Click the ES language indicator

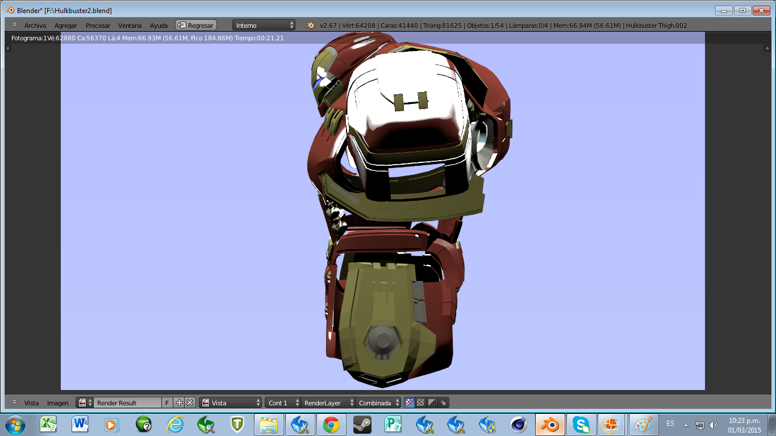point(670,424)
